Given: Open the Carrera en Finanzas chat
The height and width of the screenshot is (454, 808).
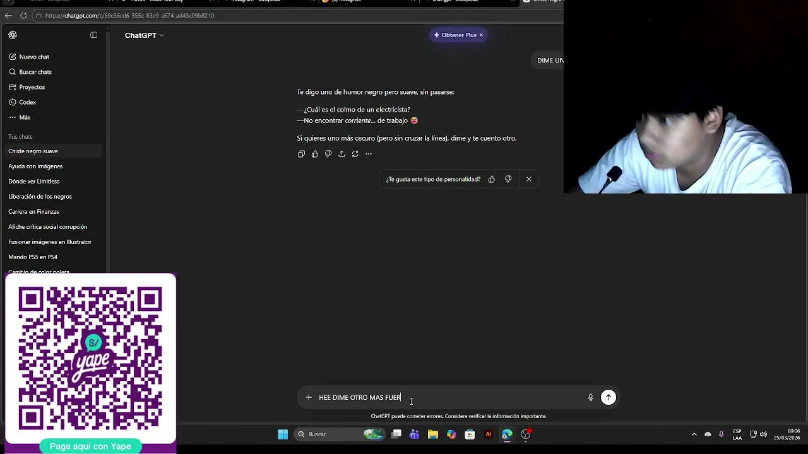Looking at the screenshot, I should pos(54,212).
